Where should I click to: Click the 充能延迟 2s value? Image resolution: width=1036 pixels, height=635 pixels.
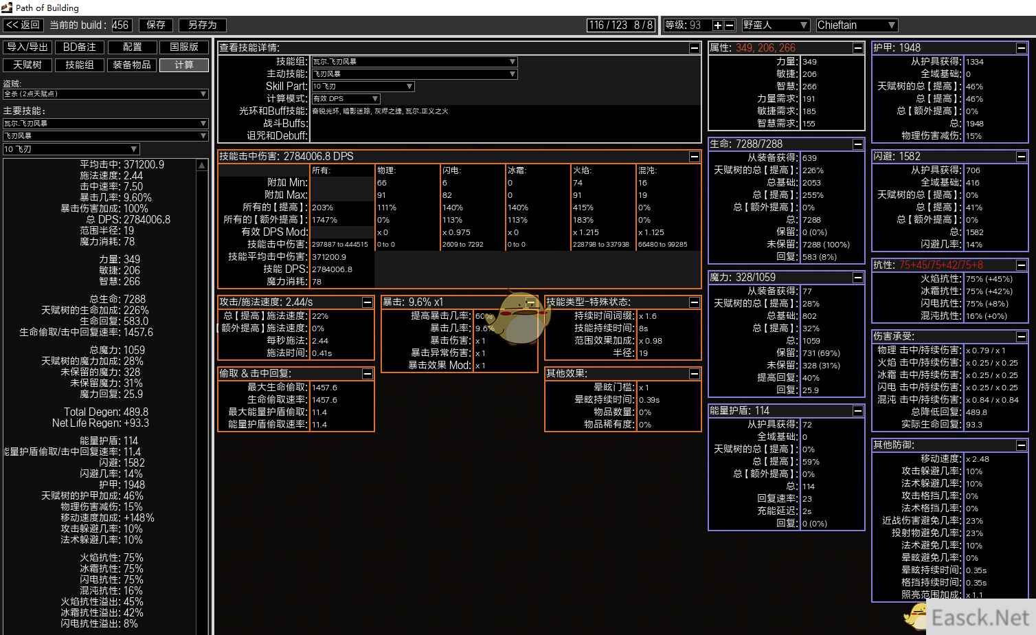[x=807, y=511]
